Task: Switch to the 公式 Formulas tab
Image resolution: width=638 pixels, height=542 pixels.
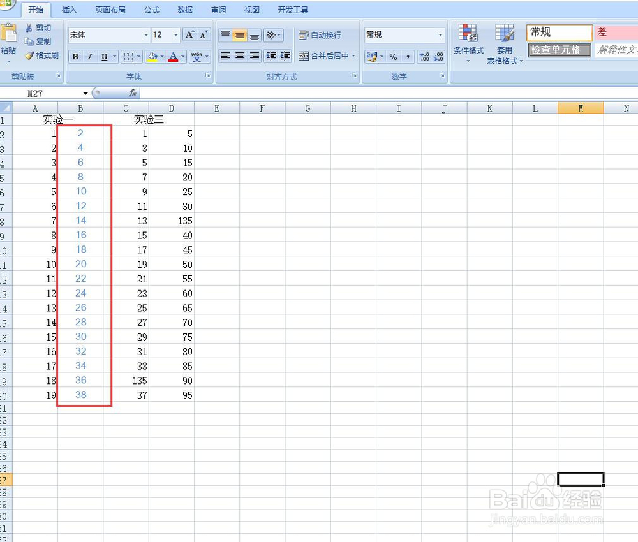Action: coord(151,10)
